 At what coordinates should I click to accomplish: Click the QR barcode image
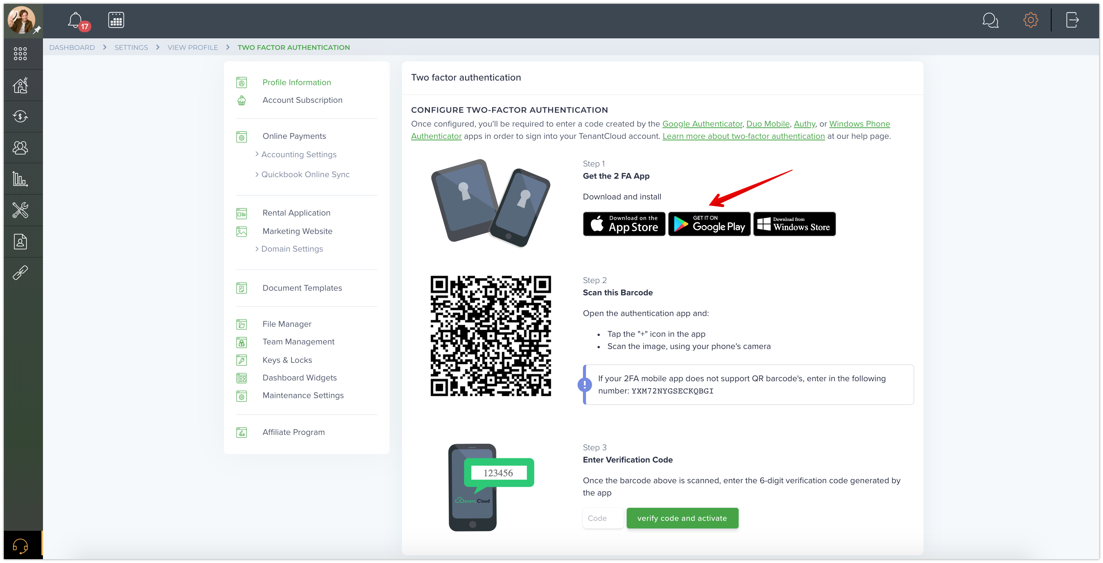pyautogui.click(x=490, y=336)
